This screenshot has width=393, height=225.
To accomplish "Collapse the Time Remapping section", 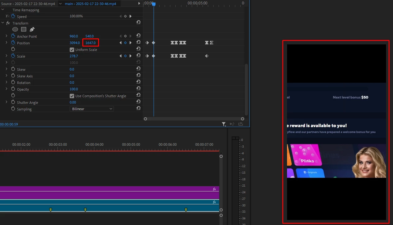I will click(3, 10).
